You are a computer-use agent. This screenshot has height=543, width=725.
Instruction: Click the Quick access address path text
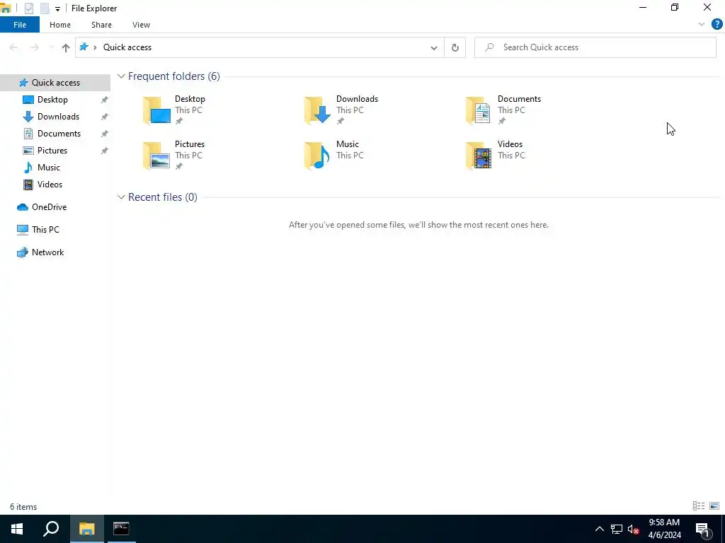pyautogui.click(x=127, y=47)
